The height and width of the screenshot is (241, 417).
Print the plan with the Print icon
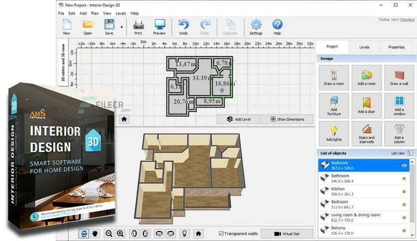coord(138,27)
